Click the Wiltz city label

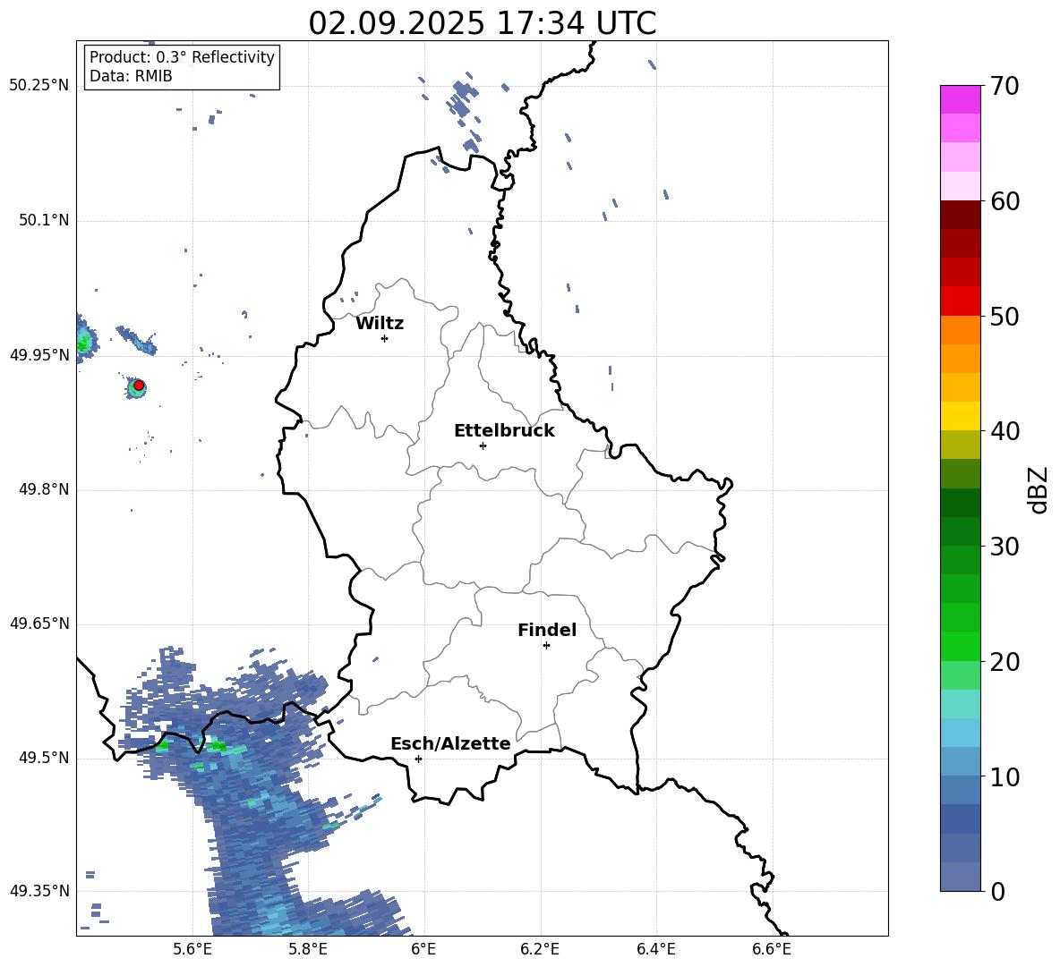click(x=380, y=324)
